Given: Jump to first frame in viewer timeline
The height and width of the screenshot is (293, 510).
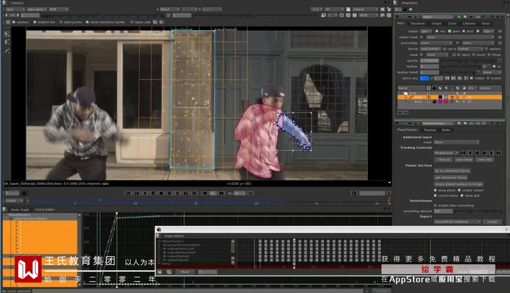Looking at the screenshot, I should point(128,193).
